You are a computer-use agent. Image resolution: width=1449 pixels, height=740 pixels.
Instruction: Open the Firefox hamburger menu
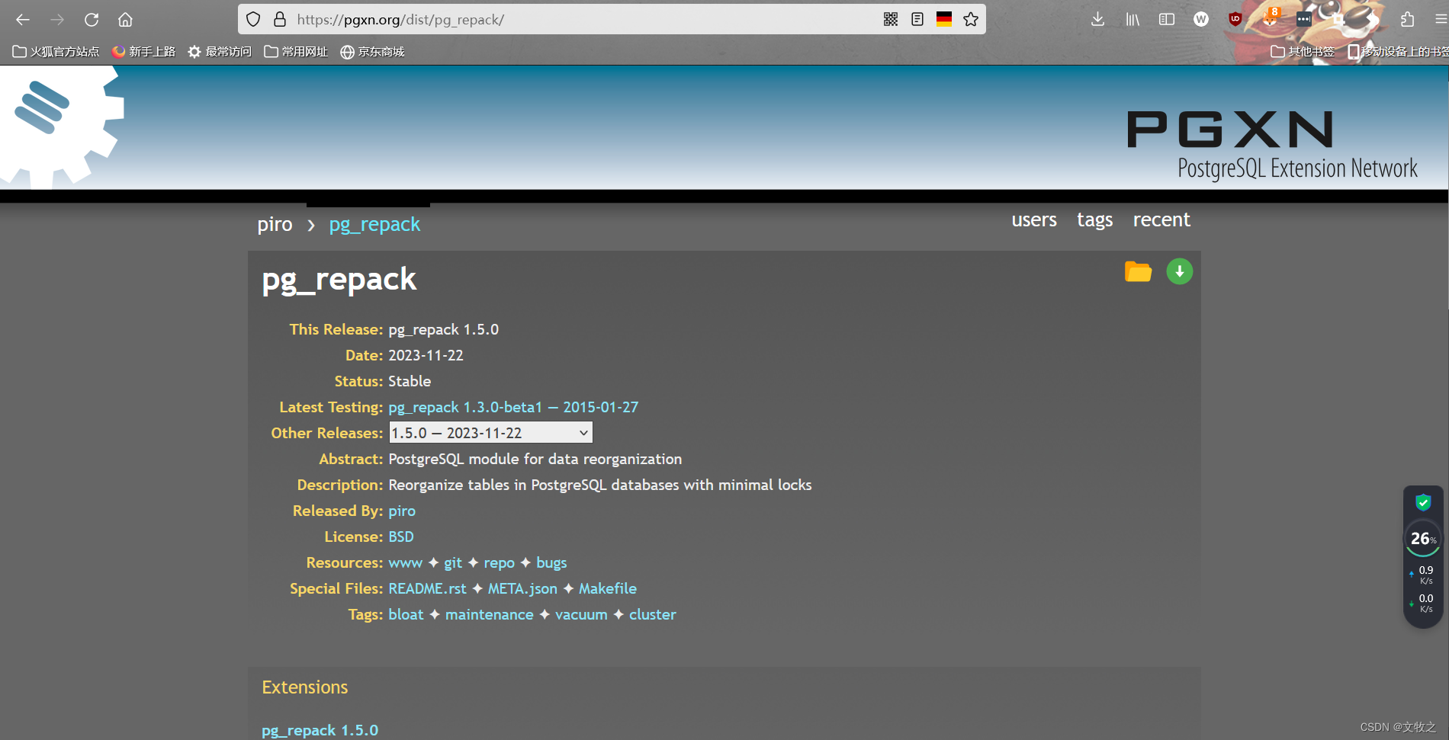(x=1438, y=19)
